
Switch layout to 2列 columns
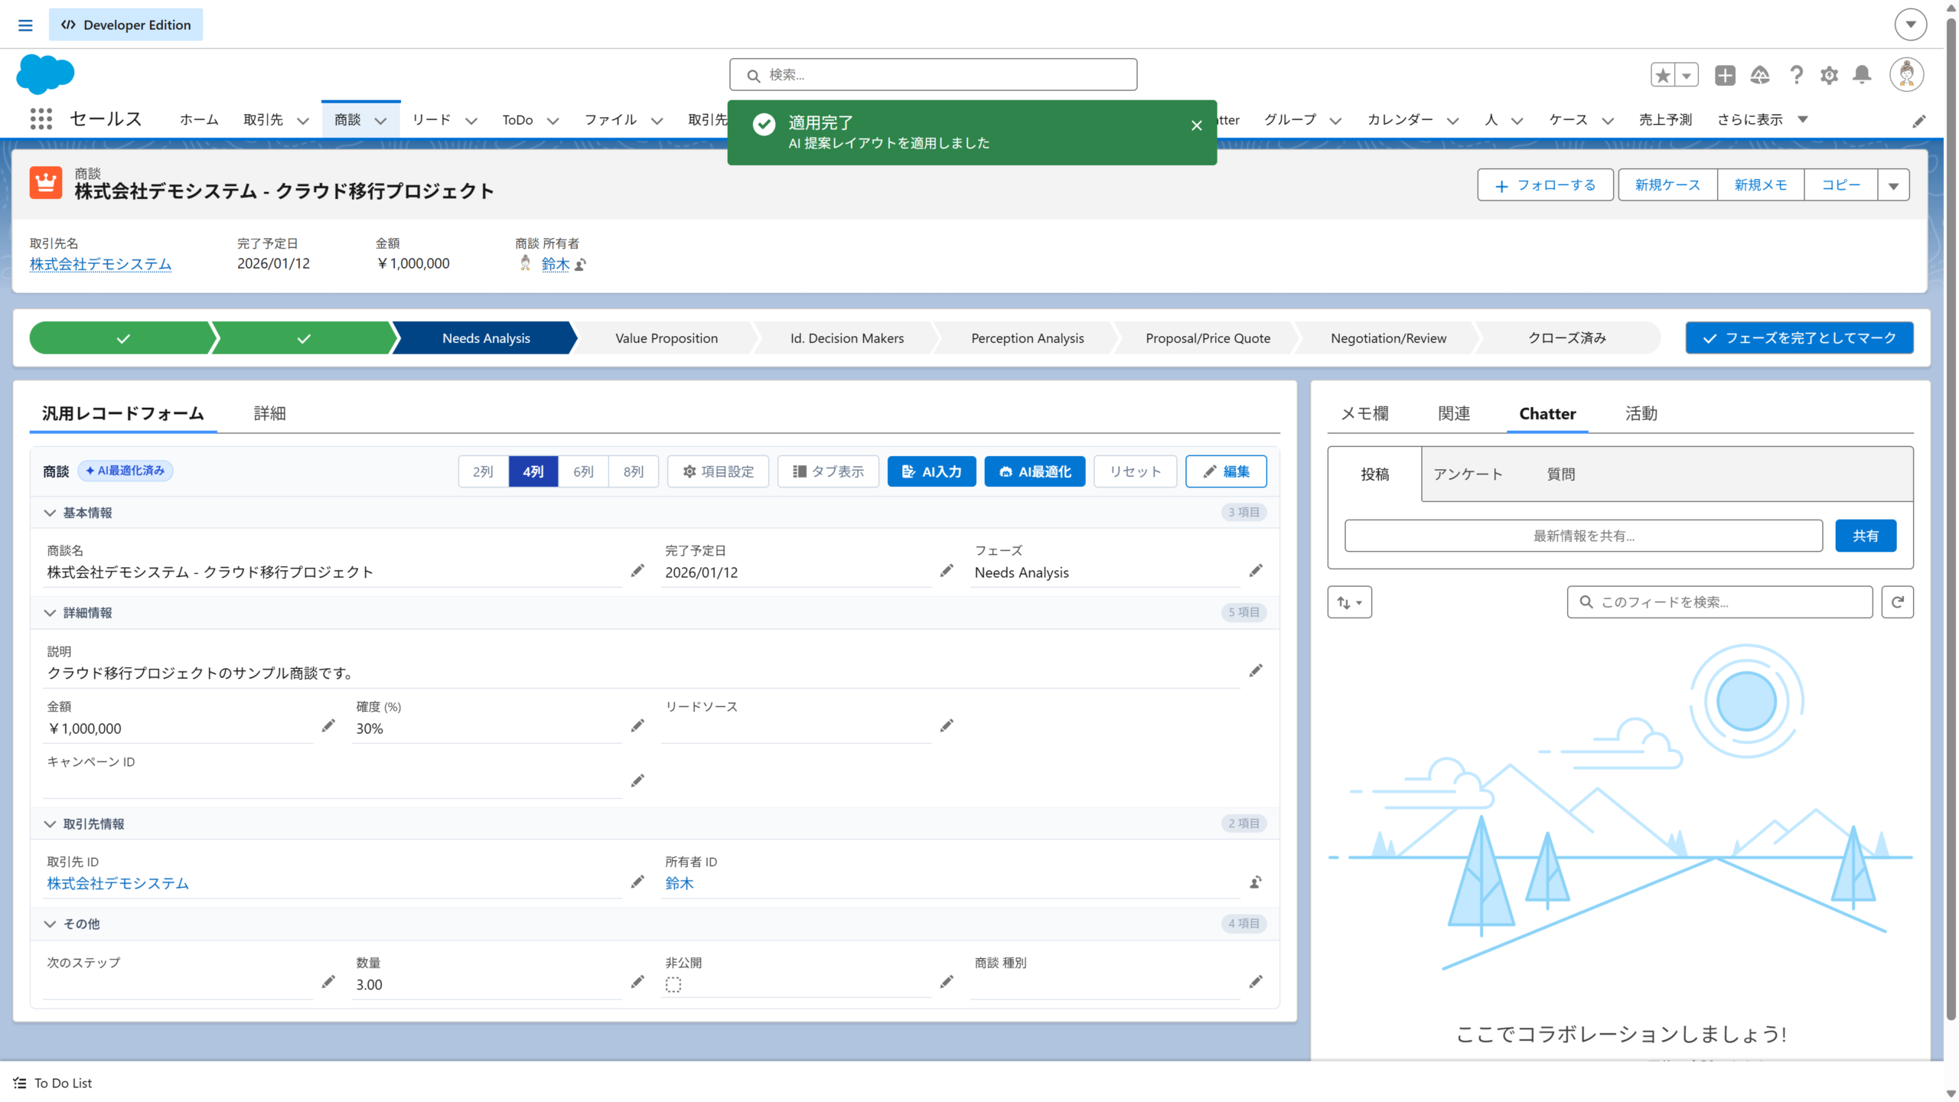483,471
